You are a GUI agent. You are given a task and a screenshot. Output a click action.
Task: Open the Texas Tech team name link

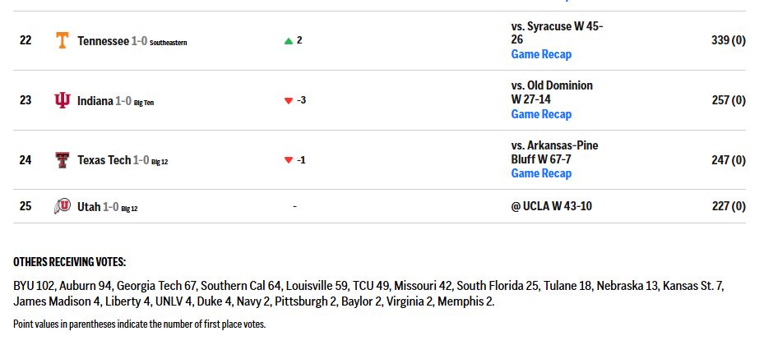104,160
